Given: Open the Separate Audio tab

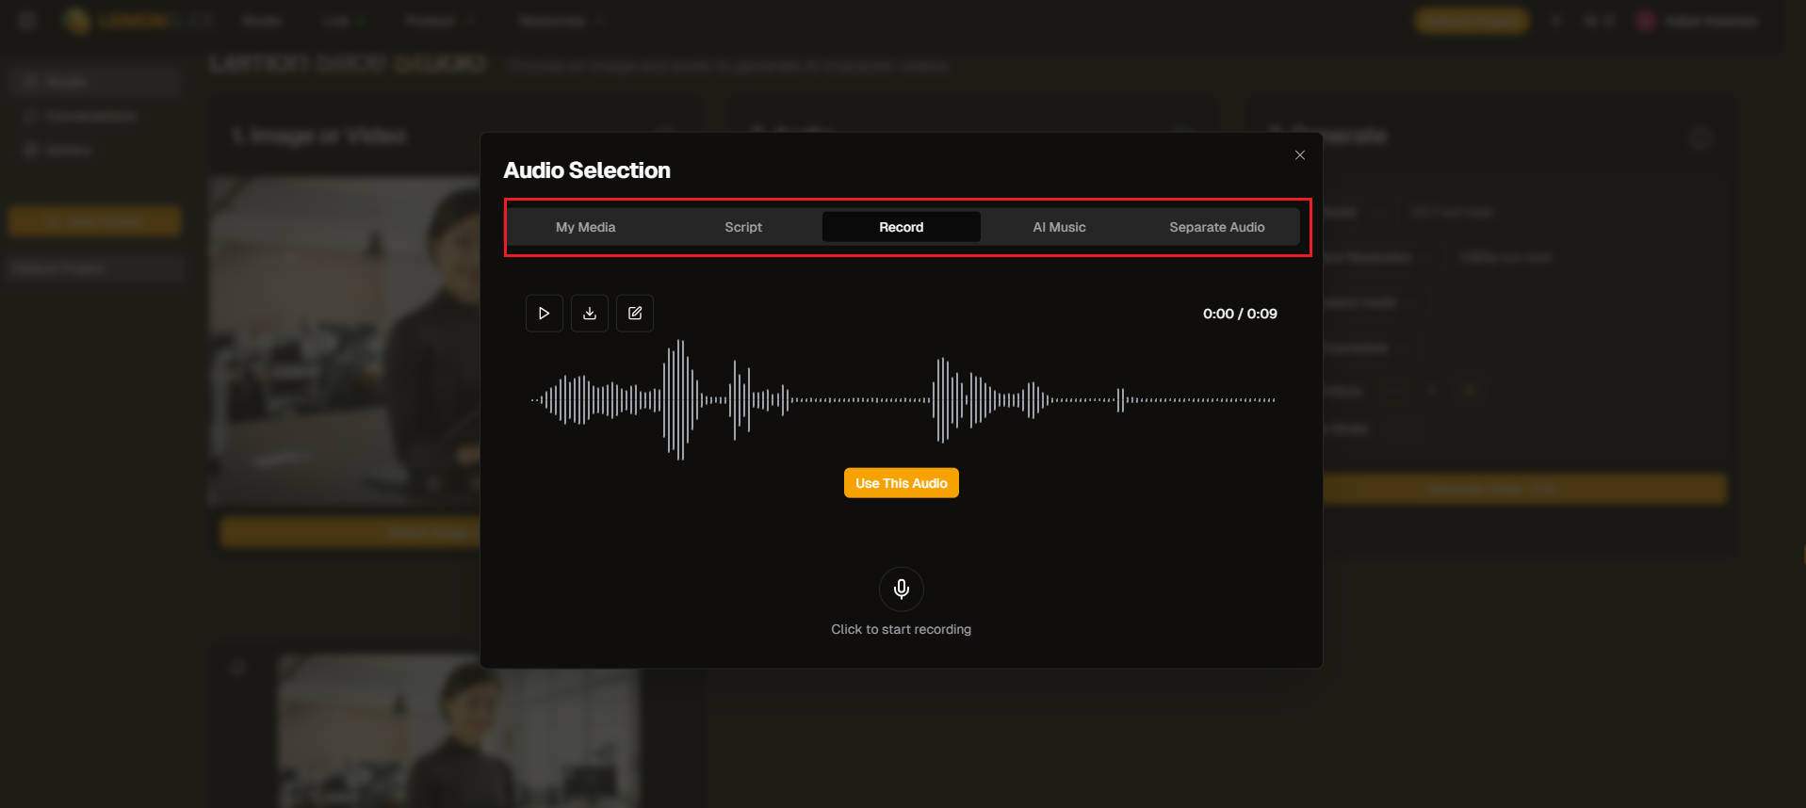Looking at the screenshot, I should (x=1217, y=227).
